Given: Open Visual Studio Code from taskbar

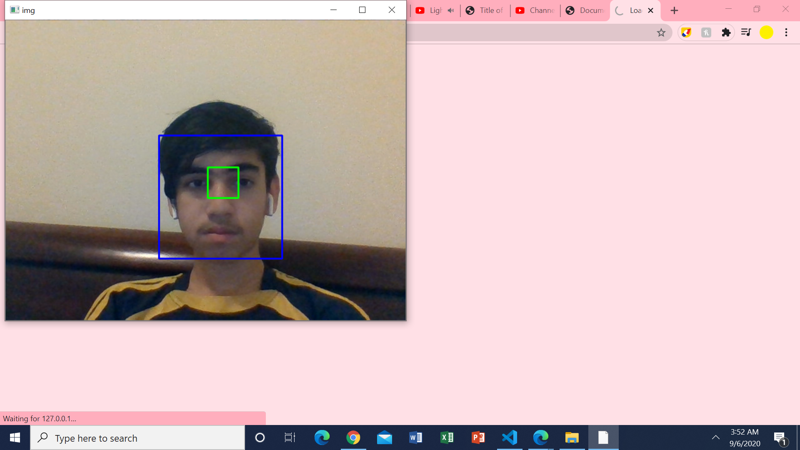Looking at the screenshot, I should [510, 437].
